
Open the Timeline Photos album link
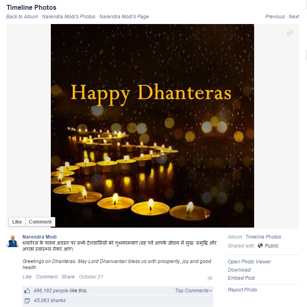[x=263, y=237]
